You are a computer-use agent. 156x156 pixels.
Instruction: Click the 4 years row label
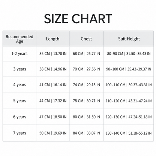19,85
